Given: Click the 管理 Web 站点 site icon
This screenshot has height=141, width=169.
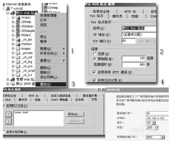Looking at the screenshot, I should click(13, 80).
